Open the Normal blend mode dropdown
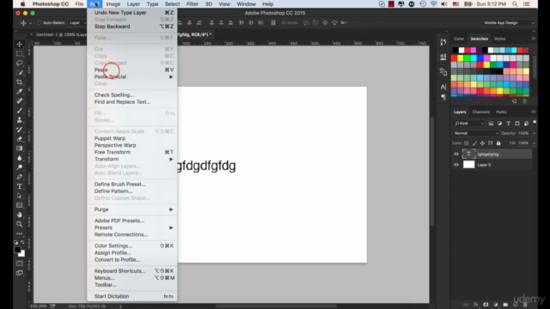Screen dimensions: 550x309 tap(475, 133)
